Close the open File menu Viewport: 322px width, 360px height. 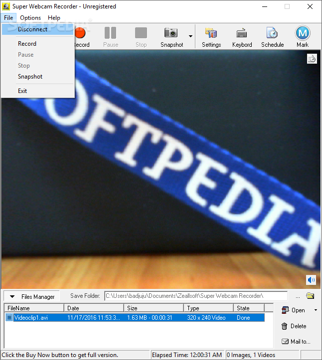pos(8,18)
